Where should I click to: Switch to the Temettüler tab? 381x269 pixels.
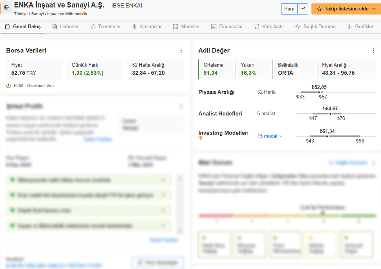[x=106, y=27]
